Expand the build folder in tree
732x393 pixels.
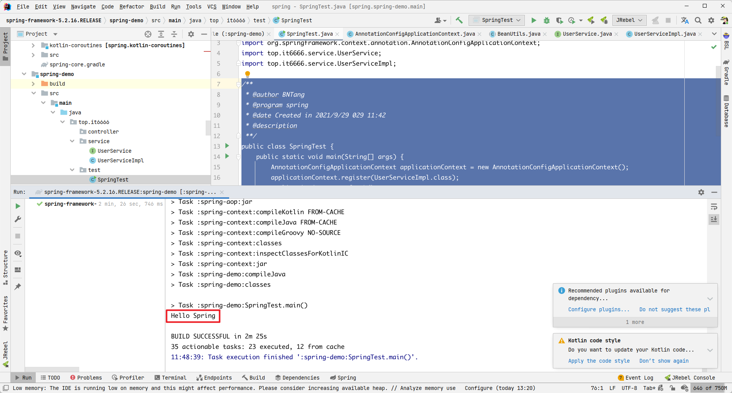pos(33,84)
